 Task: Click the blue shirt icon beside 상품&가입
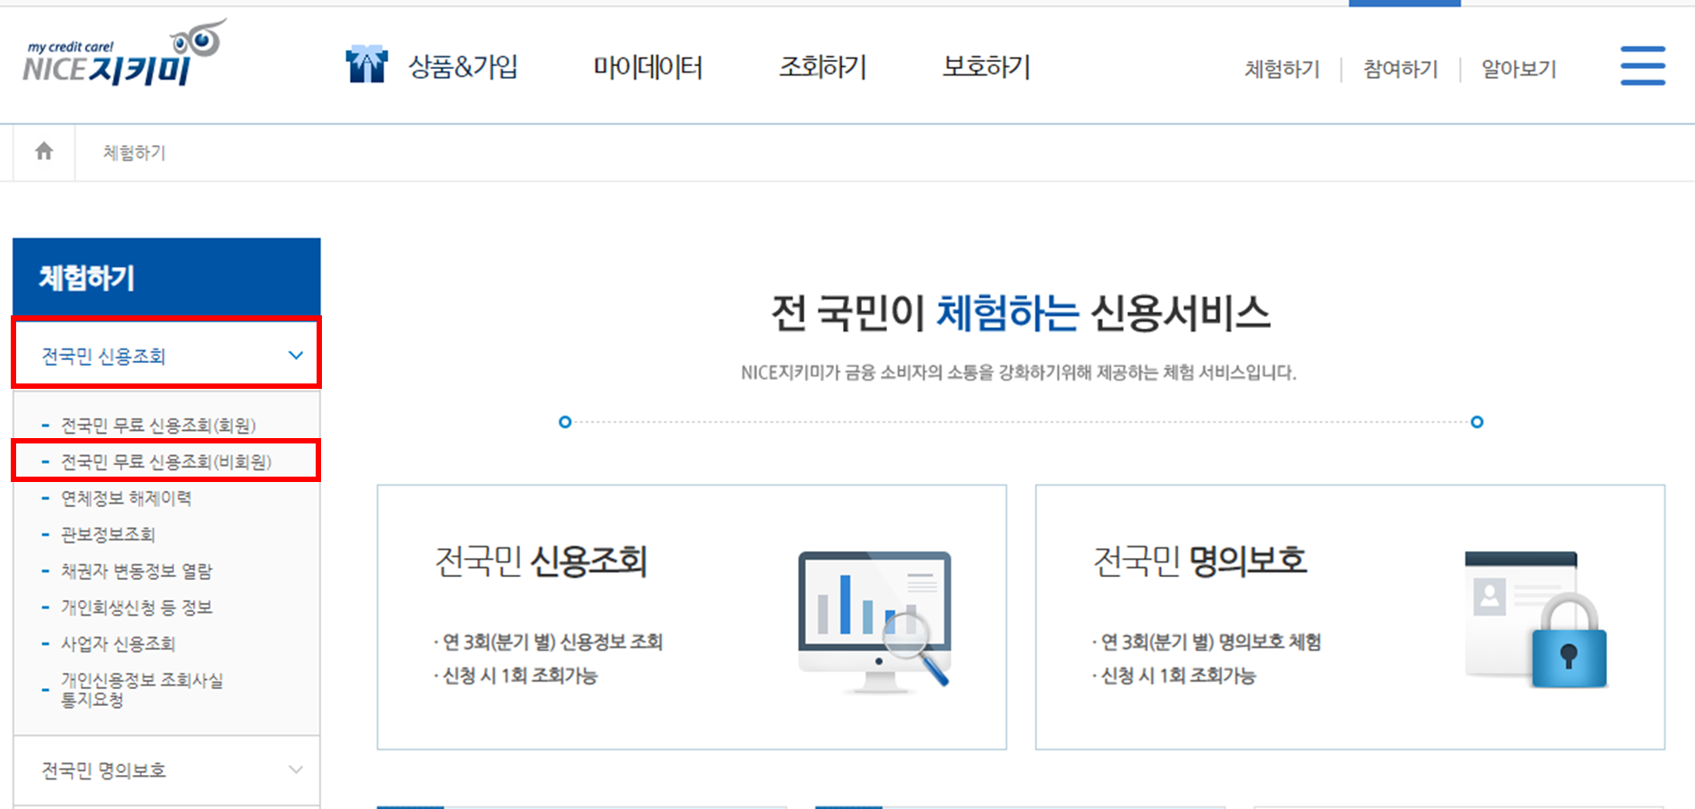[366, 65]
